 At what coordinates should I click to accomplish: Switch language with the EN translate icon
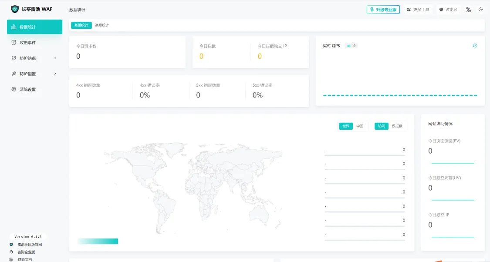point(469,10)
